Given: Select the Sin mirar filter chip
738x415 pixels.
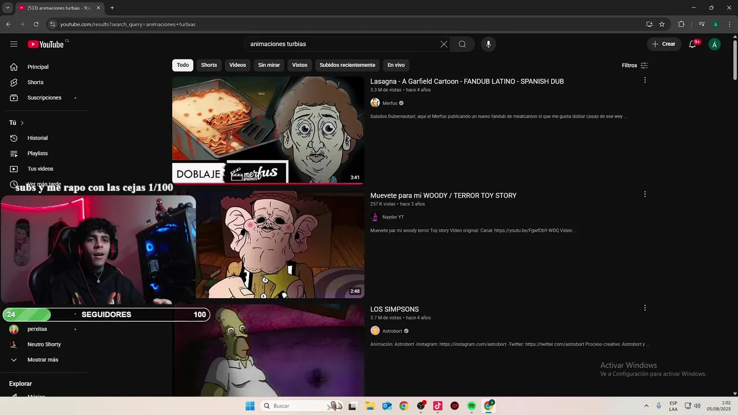Looking at the screenshot, I should point(269,65).
